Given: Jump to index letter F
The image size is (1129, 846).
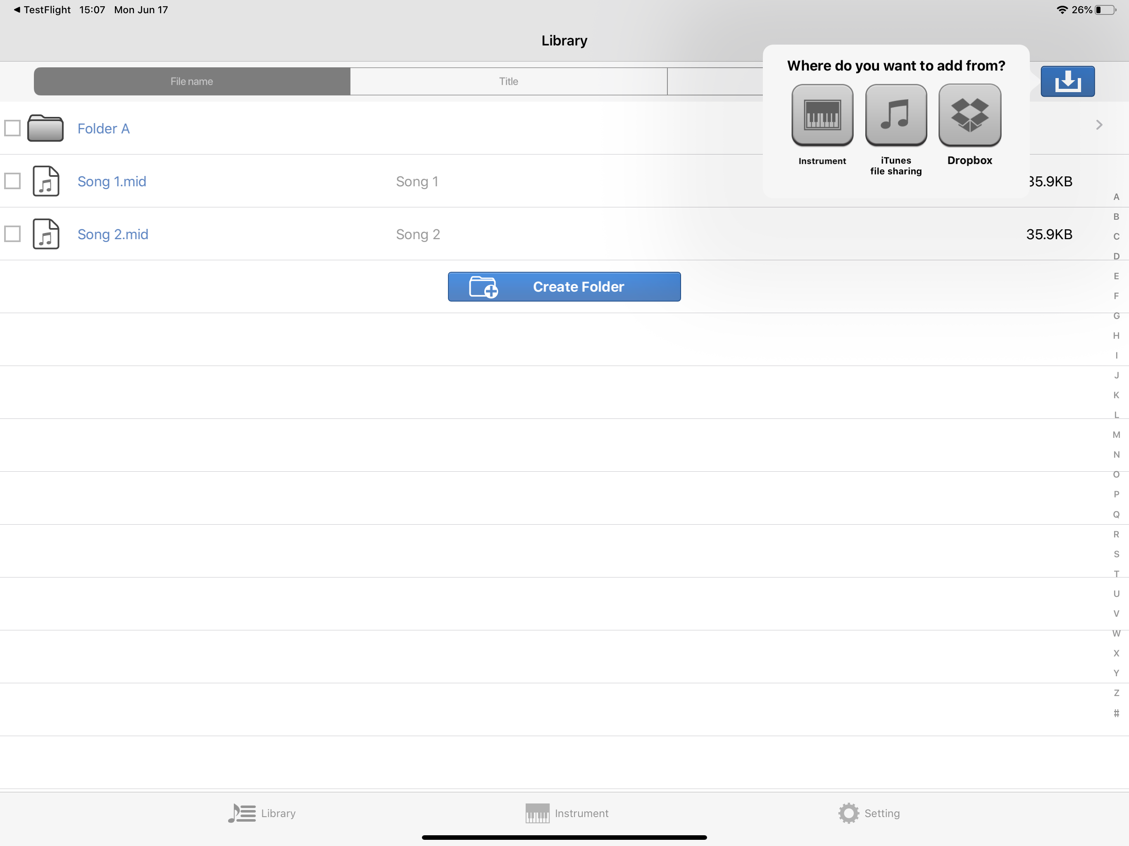Looking at the screenshot, I should [1116, 296].
